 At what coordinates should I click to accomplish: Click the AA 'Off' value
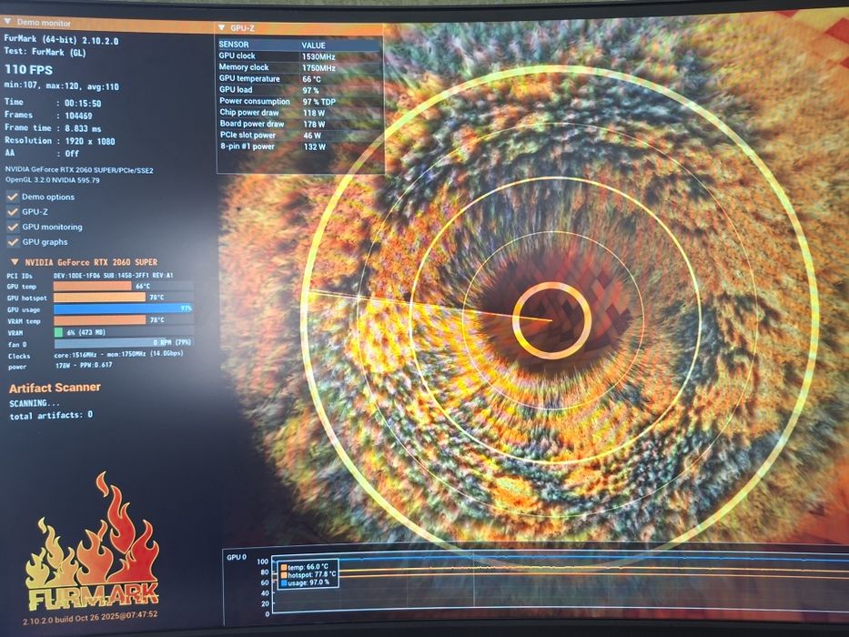[x=72, y=154]
